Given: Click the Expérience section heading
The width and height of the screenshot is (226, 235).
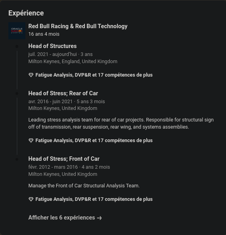Looking at the screenshot, I should [26, 13].
